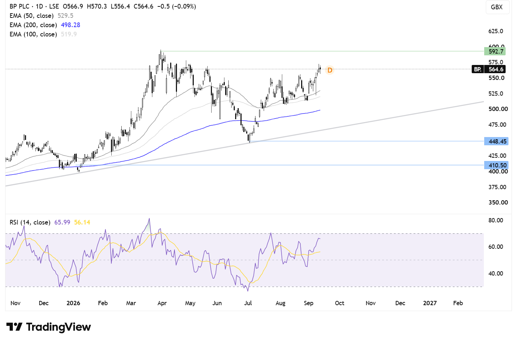Click the BP PLC symbol title
The width and height of the screenshot is (517, 343).
pos(20,6)
